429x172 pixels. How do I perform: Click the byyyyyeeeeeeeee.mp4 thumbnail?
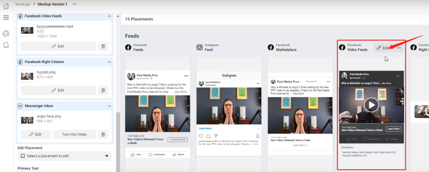[27, 31]
